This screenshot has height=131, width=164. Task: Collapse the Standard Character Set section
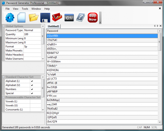[x=3, y=77]
